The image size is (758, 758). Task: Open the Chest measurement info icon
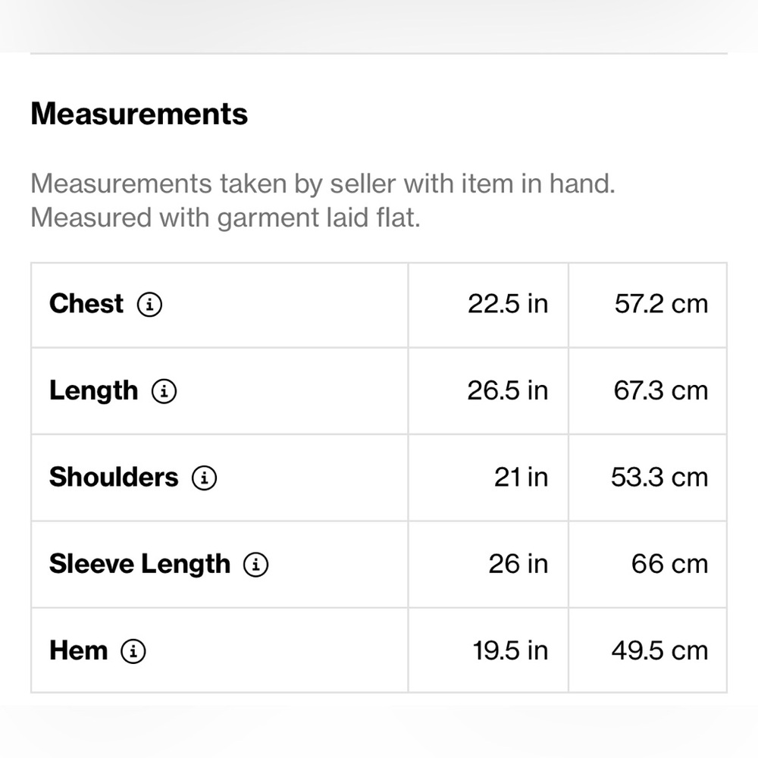[149, 305]
